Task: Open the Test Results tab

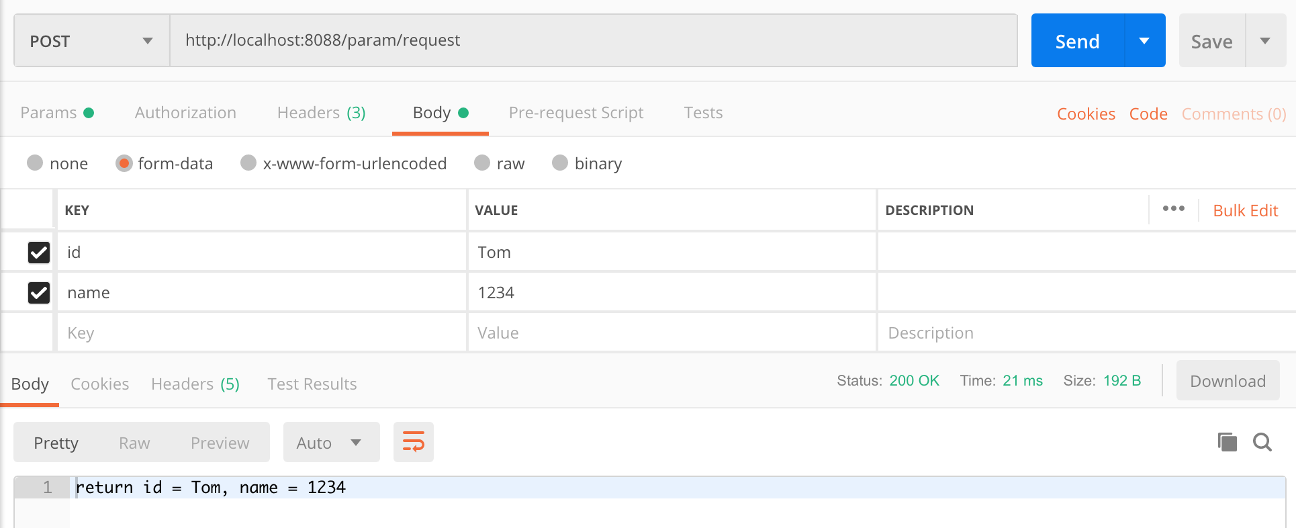Action: click(x=312, y=384)
